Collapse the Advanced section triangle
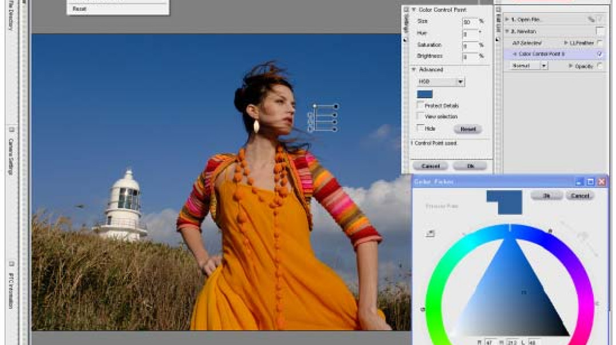This screenshot has width=616, height=345. pos(414,69)
